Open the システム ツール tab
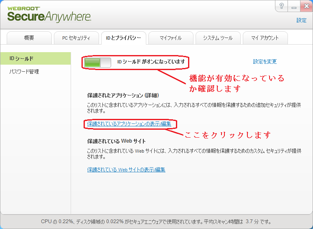The image size is (313, 229). (218, 38)
